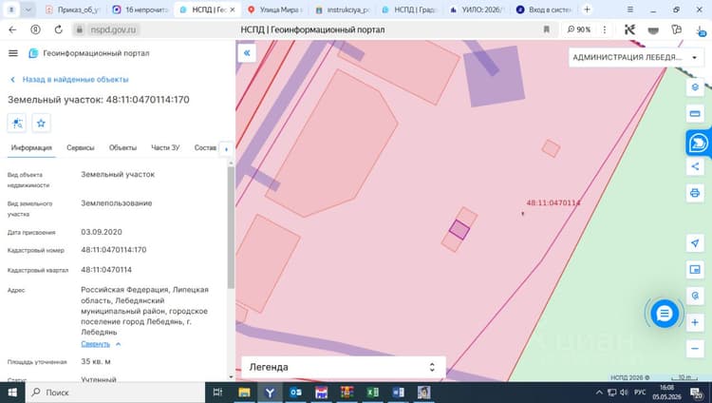Click the area value 35 кв. м

click(95, 361)
